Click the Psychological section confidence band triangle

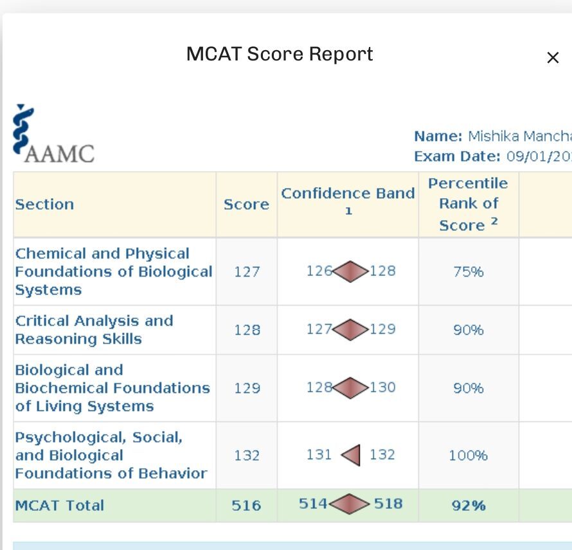pyautogui.click(x=352, y=455)
